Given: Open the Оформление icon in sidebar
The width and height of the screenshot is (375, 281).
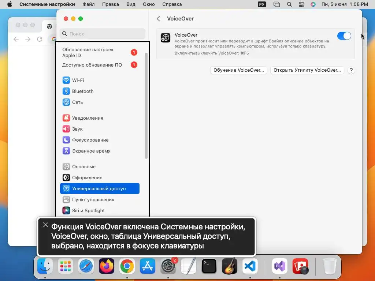Looking at the screenshot, I should [66, 177].
